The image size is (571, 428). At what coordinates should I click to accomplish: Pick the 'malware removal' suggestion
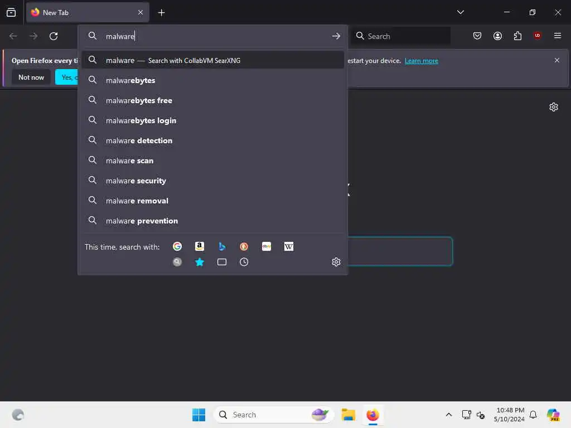[213, 201]
